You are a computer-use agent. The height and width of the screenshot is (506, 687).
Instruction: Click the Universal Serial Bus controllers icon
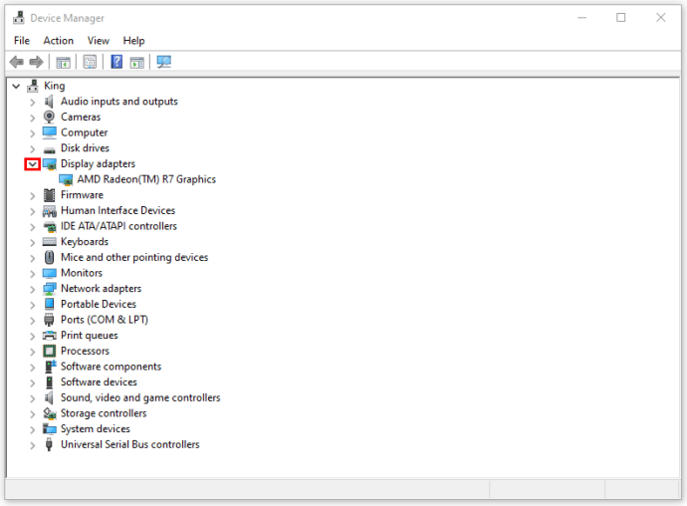[49, 444]
